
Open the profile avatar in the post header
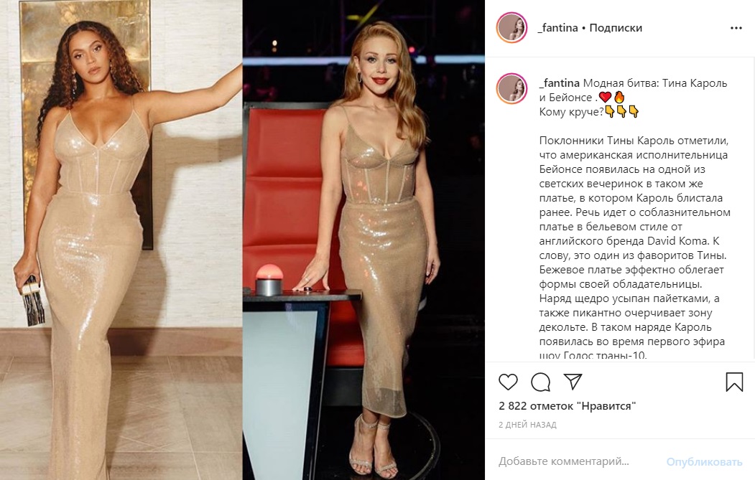tap(512, 28)
